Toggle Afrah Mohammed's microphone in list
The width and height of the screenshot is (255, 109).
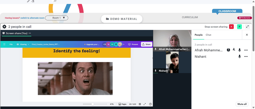239,50
